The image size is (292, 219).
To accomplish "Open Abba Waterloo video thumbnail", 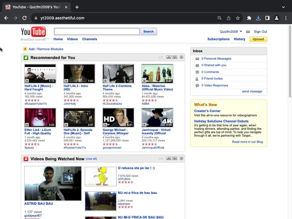I will [157, 74].
